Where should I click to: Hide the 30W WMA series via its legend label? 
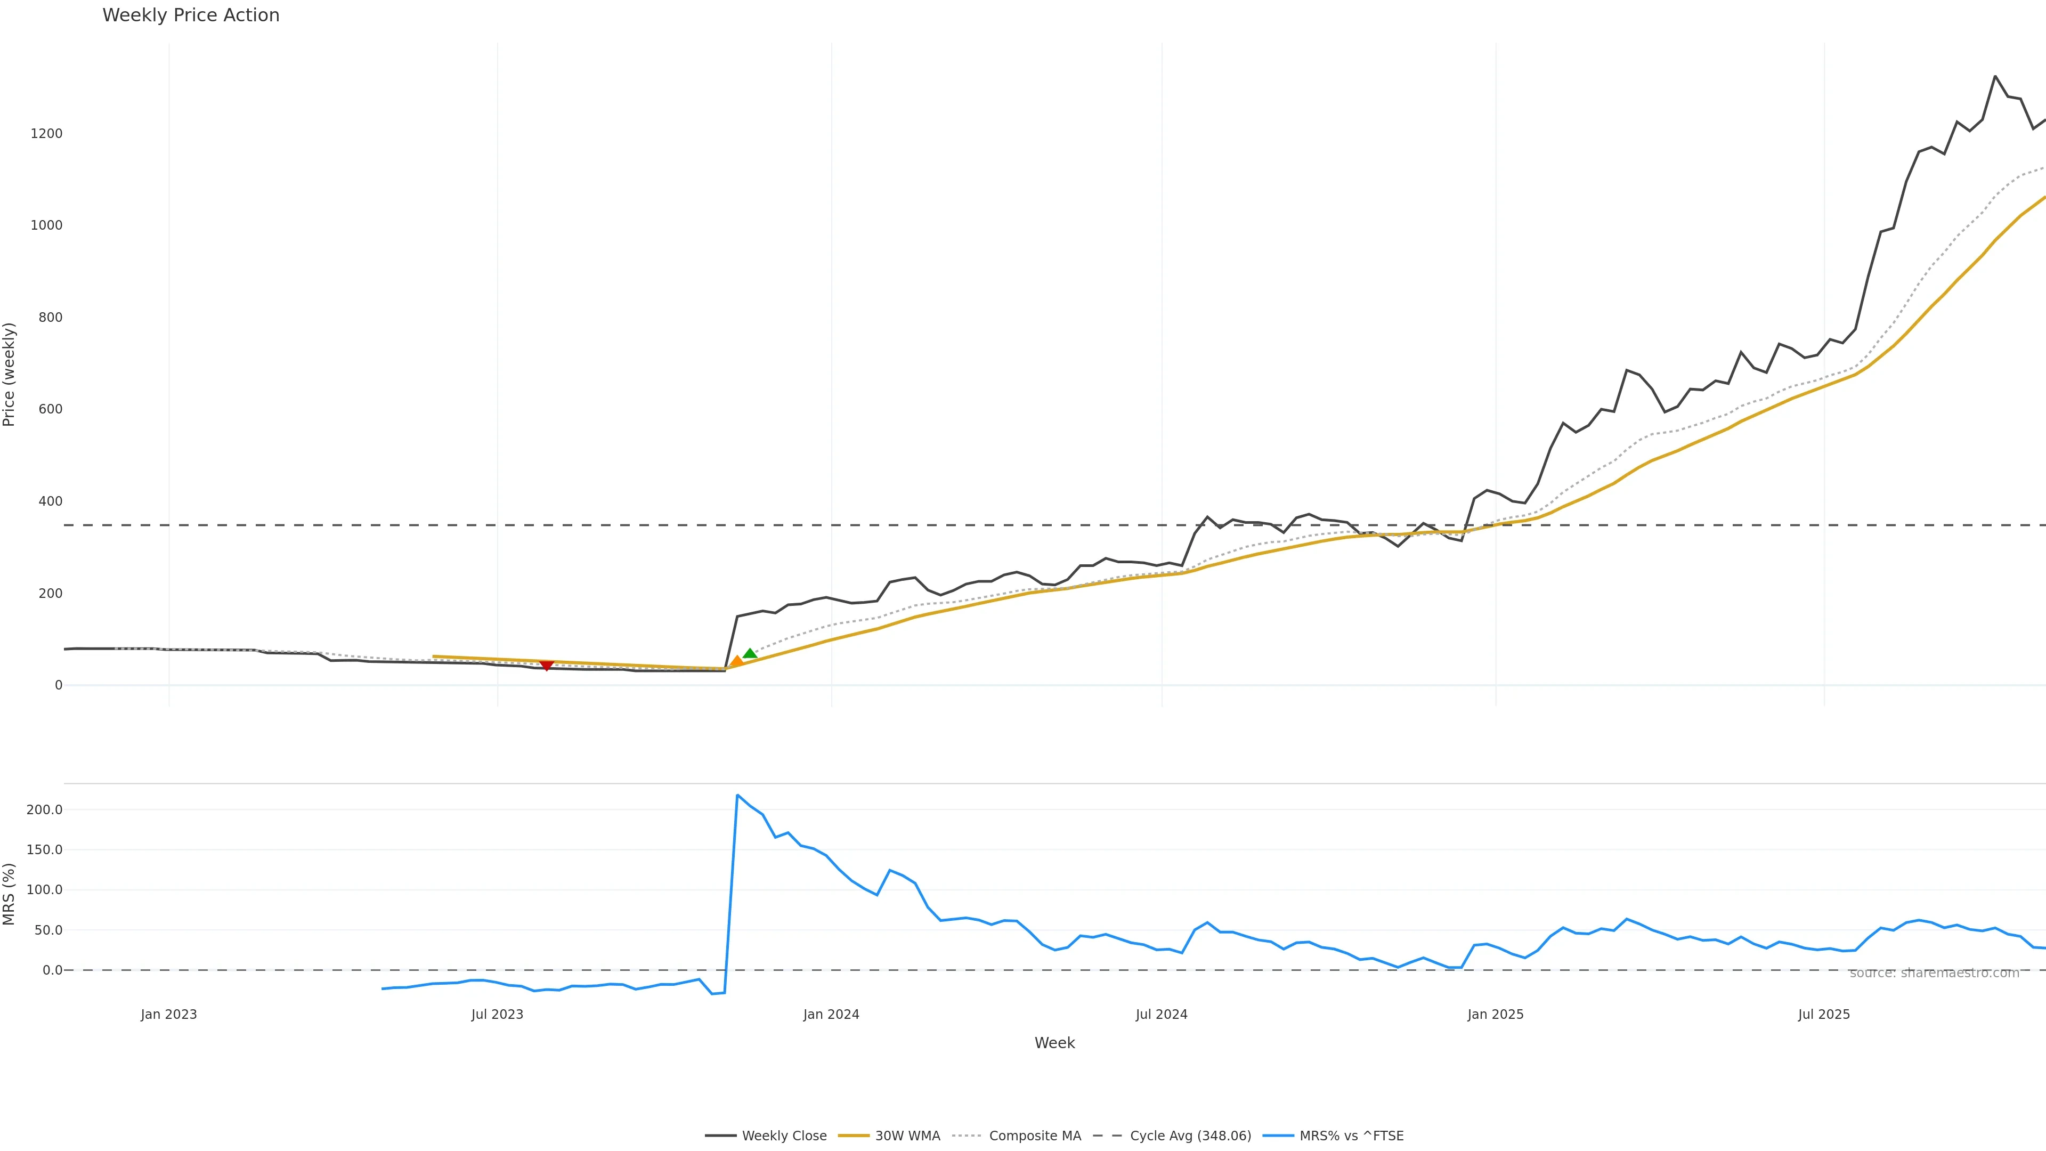coord(907,1136)
